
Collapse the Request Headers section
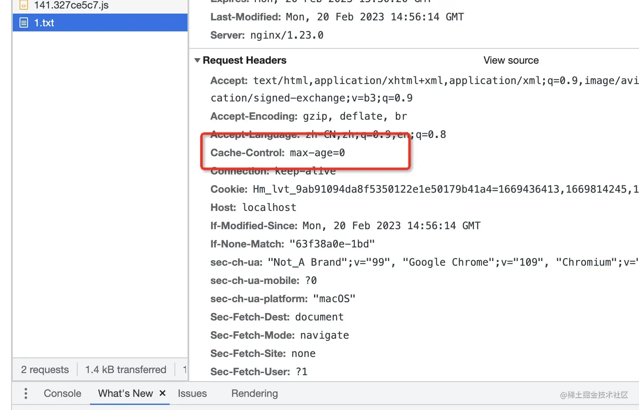tap(197, 60)
